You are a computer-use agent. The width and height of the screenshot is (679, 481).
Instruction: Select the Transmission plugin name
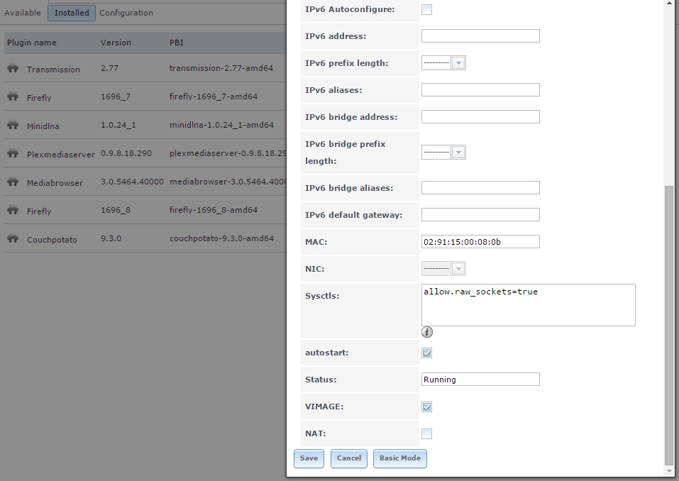point(53,70)
